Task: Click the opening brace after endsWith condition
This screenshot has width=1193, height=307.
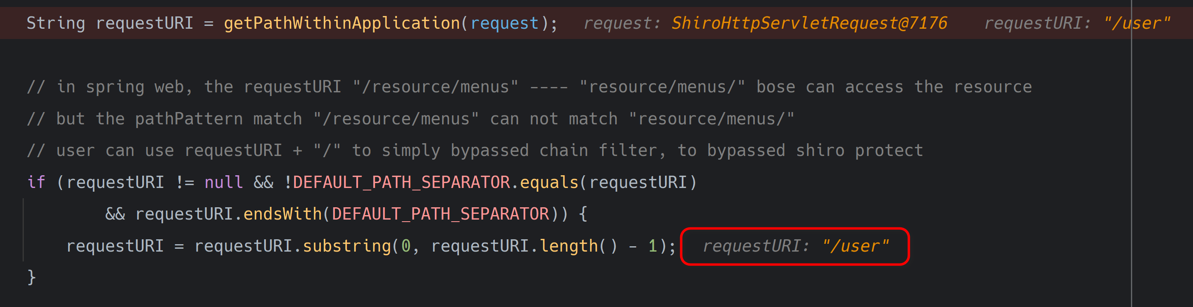Action: coord(583,214)
